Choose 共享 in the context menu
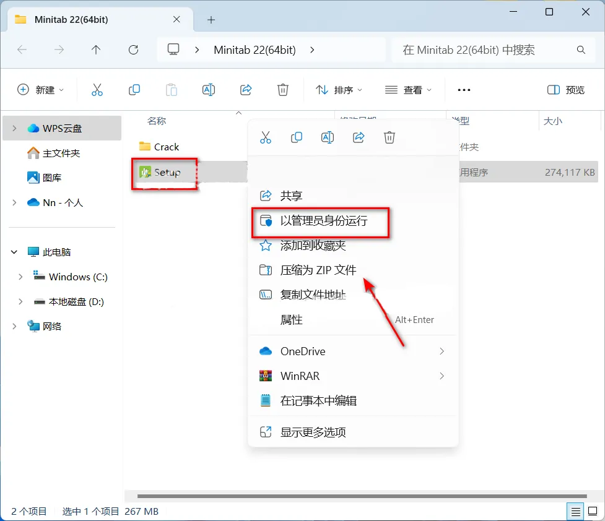 tap(353, 196)
